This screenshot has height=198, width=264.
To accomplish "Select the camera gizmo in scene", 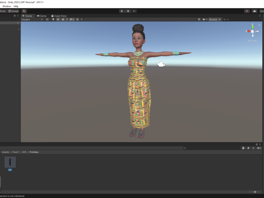I will (161, 64).
